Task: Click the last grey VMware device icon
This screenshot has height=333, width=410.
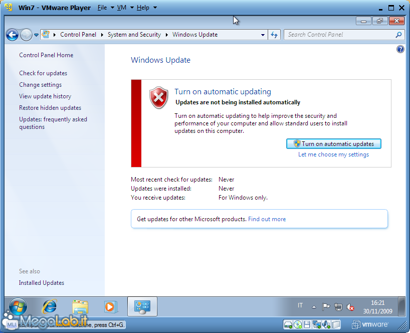Action: click(336, 325)
